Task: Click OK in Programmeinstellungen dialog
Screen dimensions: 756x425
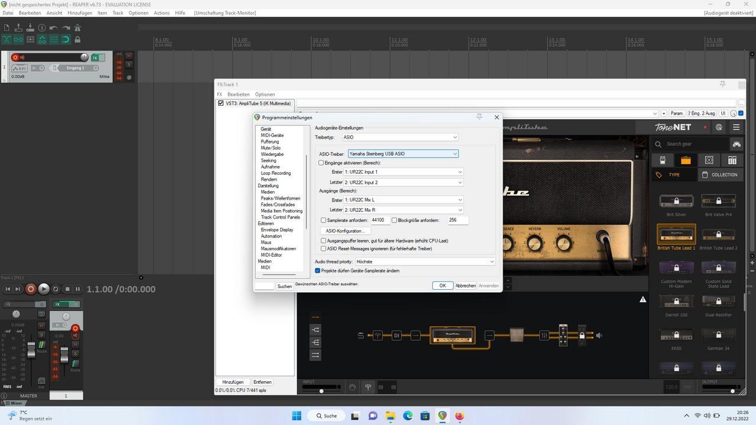Action: point(442,286)
